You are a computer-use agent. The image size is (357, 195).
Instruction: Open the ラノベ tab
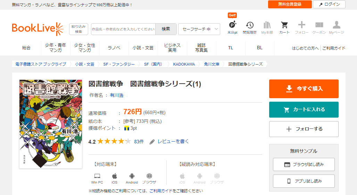[114, 48]
